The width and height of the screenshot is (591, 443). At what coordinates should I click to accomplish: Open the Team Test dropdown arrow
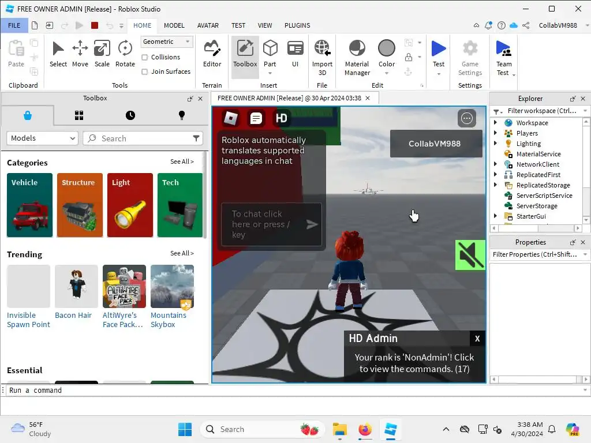pyautogui.click(x=514, y=75)
